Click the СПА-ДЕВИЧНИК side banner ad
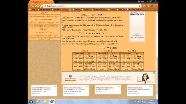Image resolution: width=186 pixels, height=104 pixels. point(137,26)
